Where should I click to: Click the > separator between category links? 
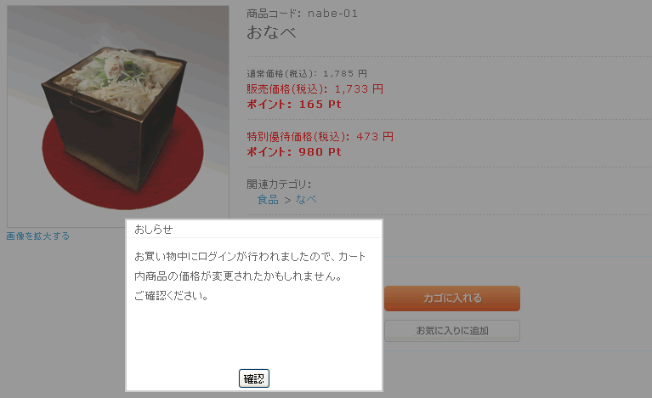287,201
